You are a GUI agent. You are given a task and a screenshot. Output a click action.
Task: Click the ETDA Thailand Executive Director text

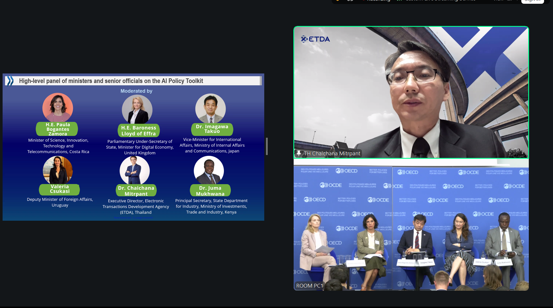136,207
